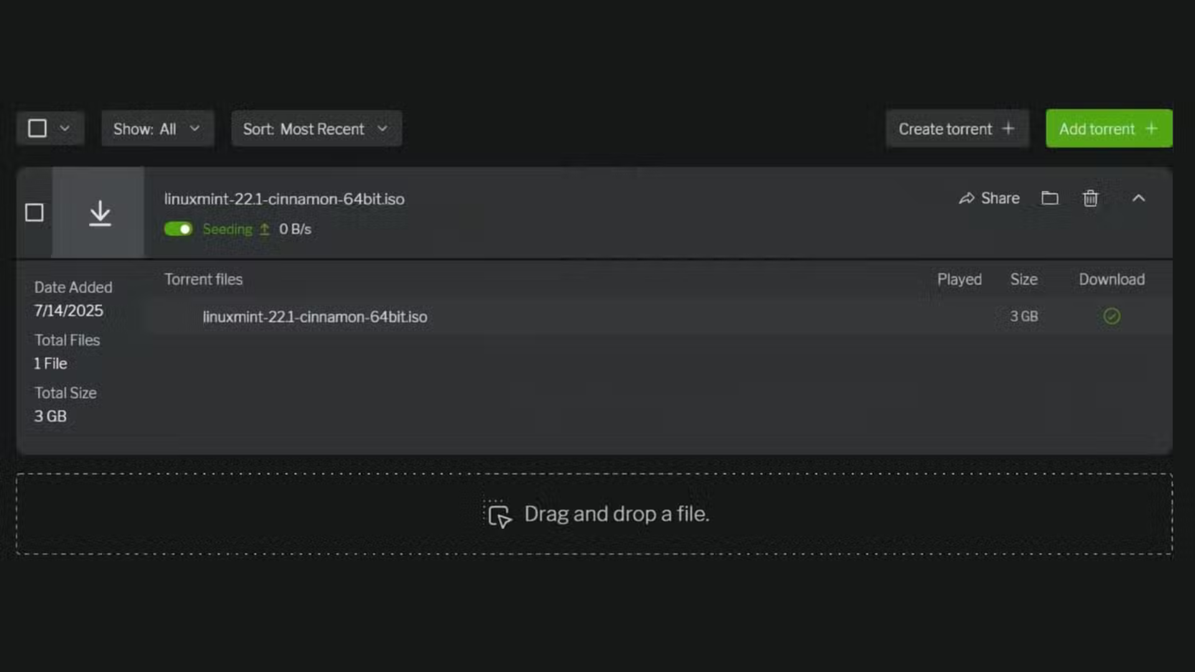Click the upload arrow next to Seeding
1195x672 pixels.
265,229
